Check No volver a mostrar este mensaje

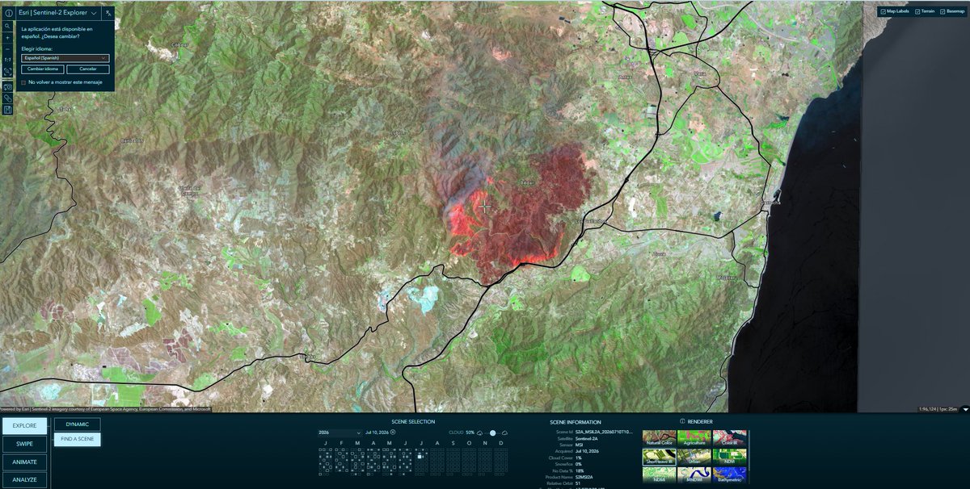coord(23,82)
